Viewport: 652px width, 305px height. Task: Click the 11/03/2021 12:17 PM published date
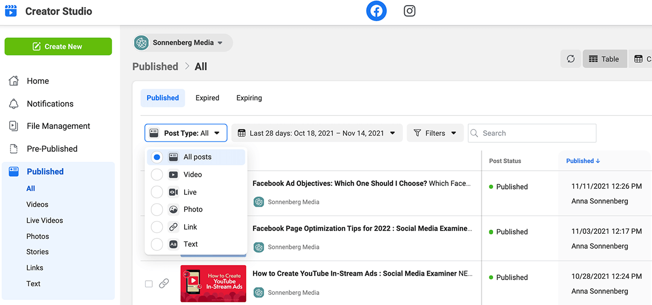coord(606,231)
